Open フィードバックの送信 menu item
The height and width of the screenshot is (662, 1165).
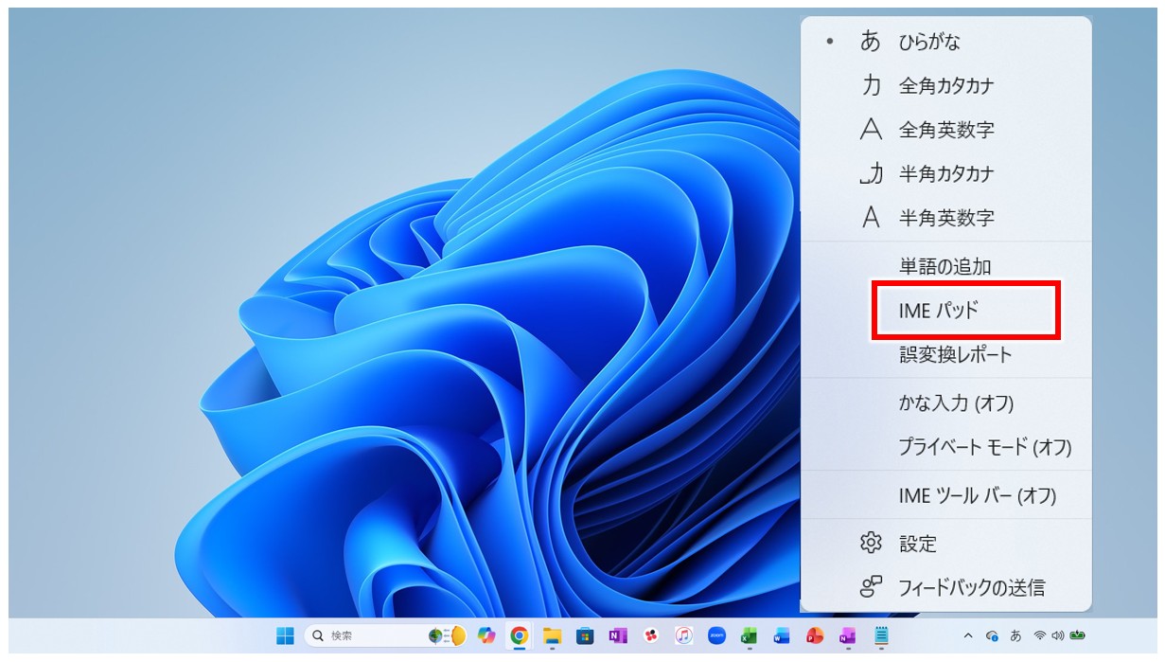(945, 588)
